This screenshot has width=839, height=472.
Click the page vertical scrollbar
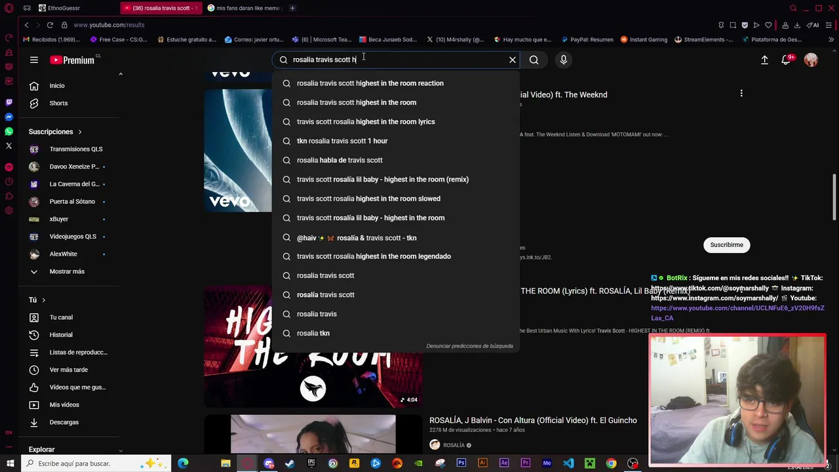click(x=834, y=197)
